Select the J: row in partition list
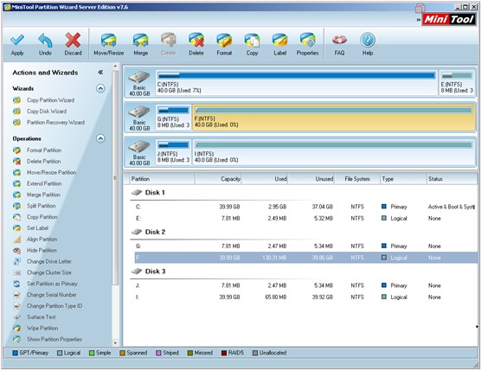Viewport: 482px width, 371px height. click(305, 285)
